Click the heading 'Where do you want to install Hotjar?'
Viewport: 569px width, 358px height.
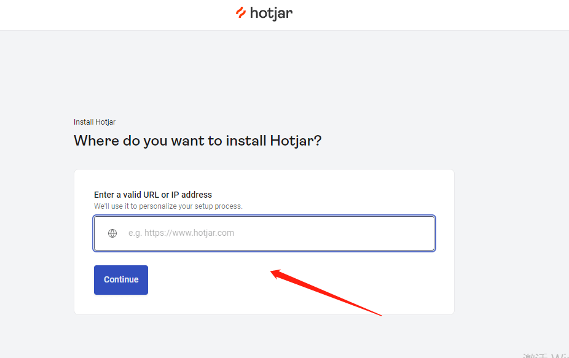coord(197,141)
